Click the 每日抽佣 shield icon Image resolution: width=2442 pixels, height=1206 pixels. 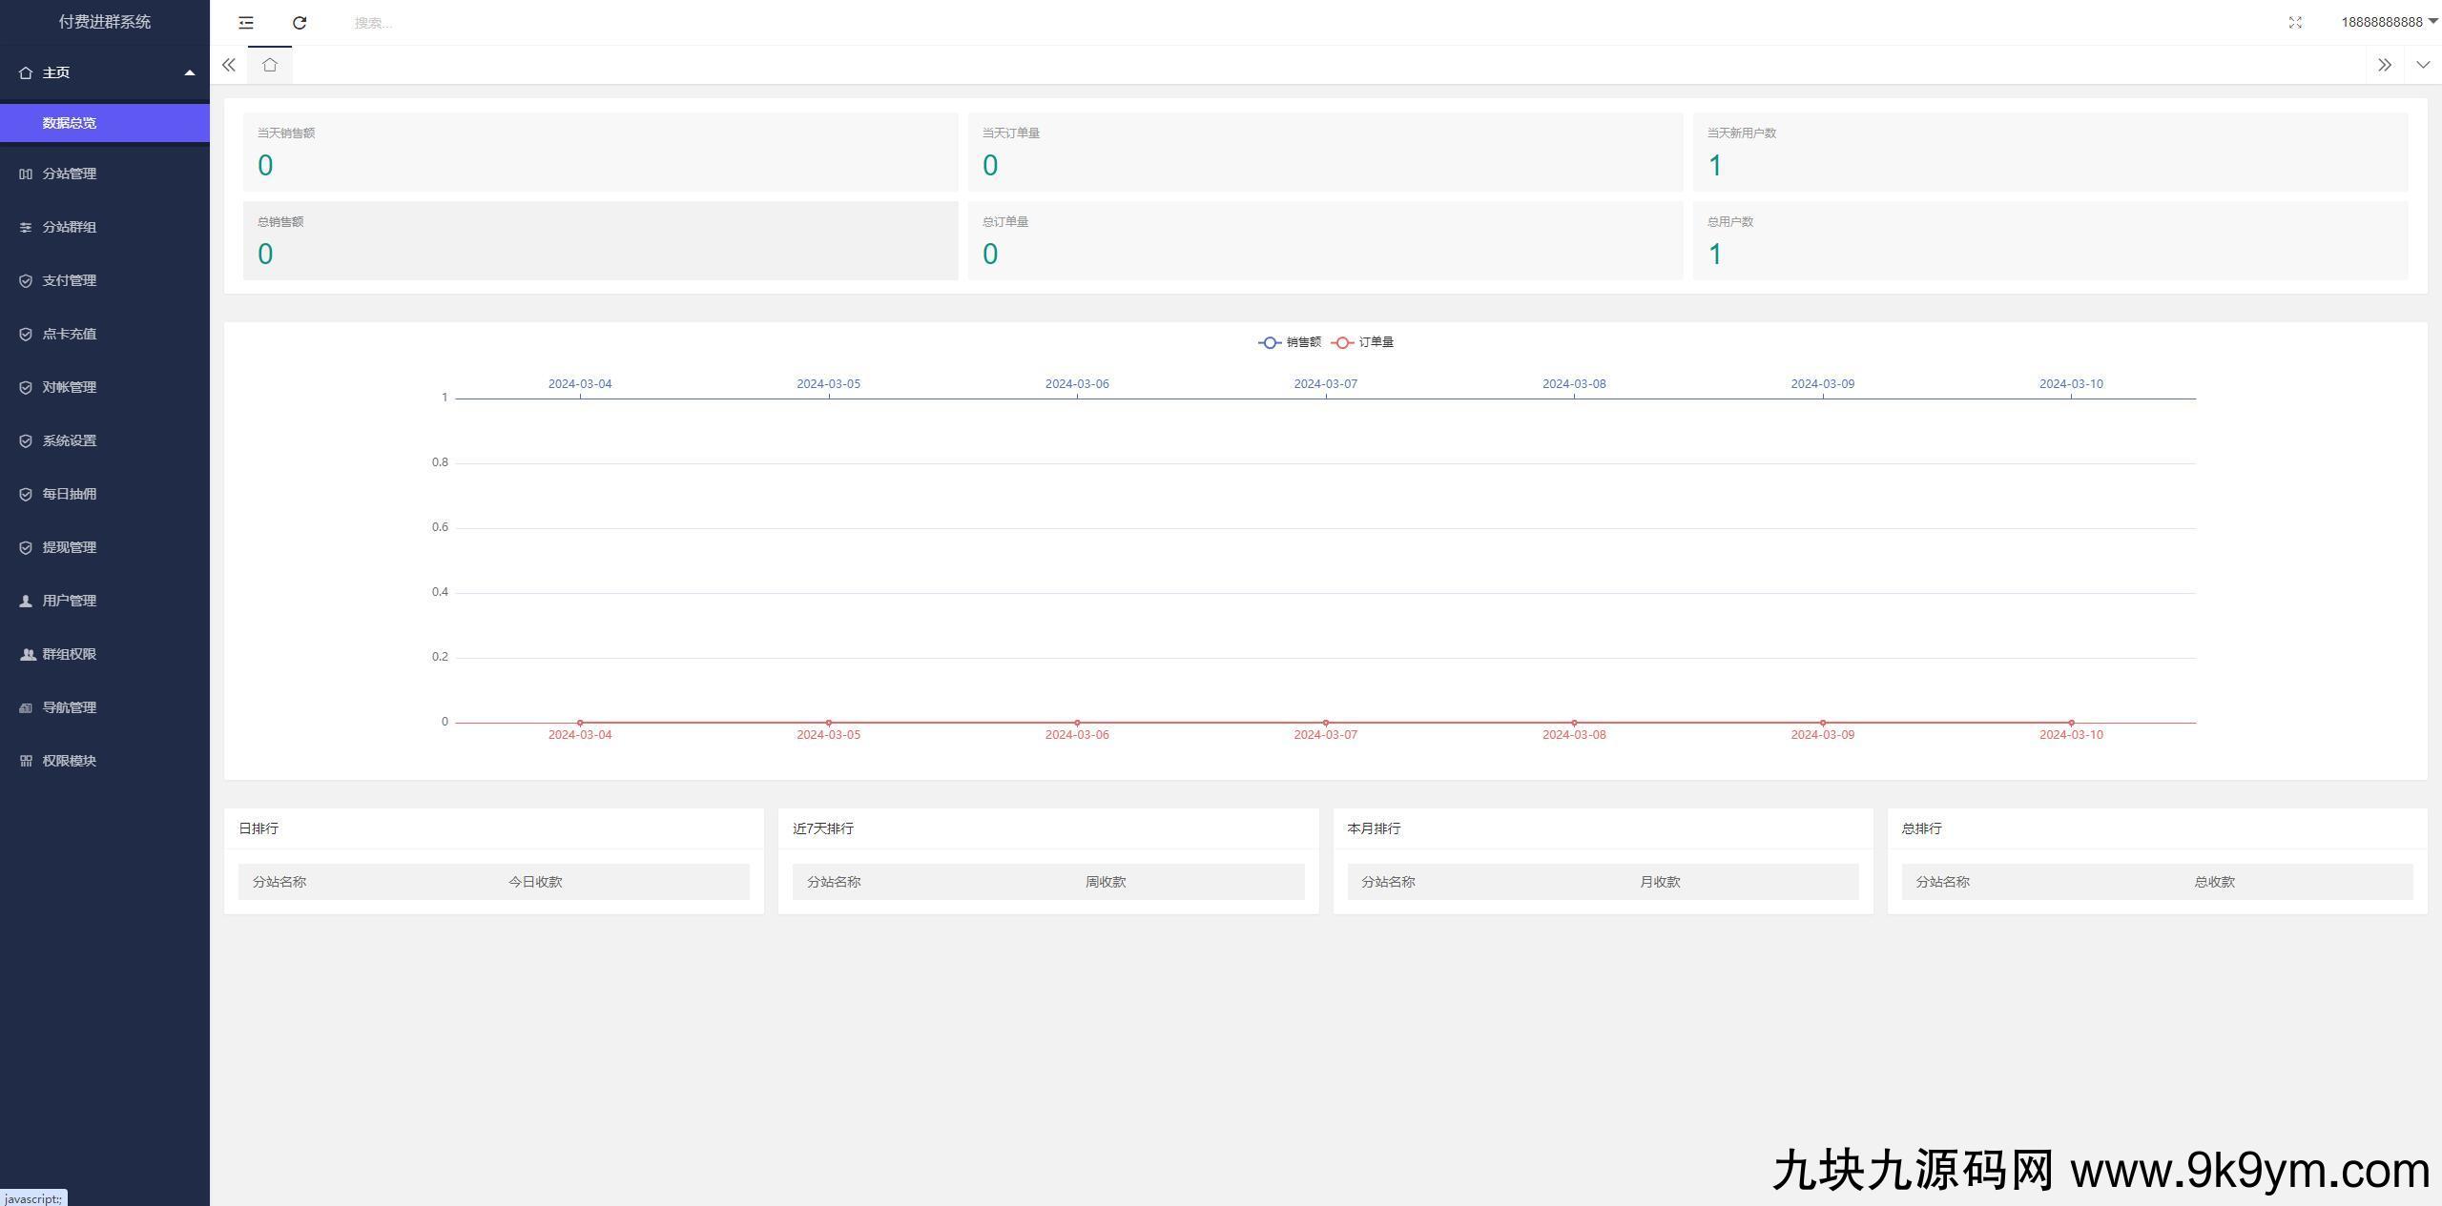pyautogui.click(x=26, y=494)
